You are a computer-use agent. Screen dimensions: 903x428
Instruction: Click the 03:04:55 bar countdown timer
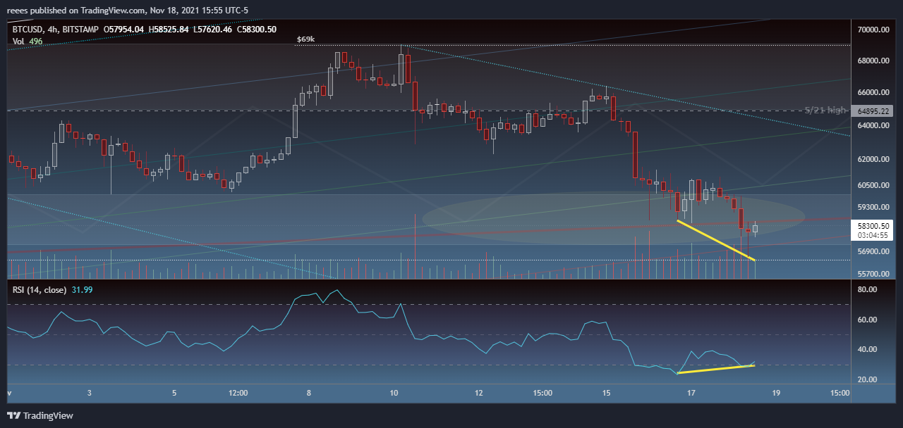[873, 235]
